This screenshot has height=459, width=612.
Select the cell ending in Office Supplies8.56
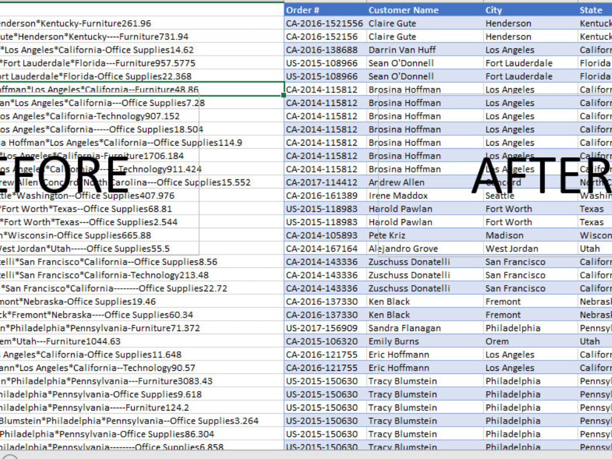tap(142, 262)
